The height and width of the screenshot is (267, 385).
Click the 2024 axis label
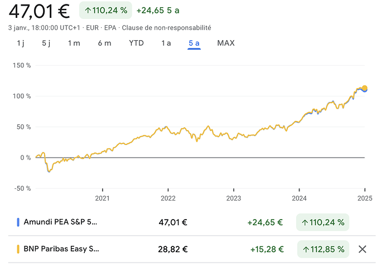[x=299, y=198]
